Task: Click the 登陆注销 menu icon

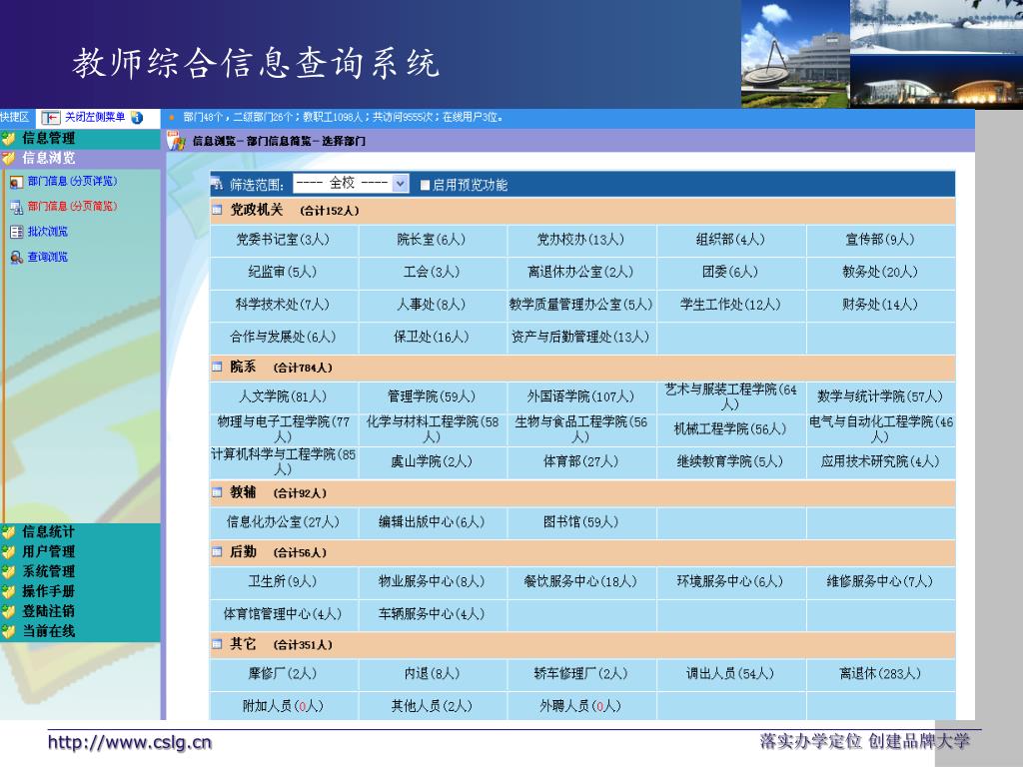Action: pos(8,612)
